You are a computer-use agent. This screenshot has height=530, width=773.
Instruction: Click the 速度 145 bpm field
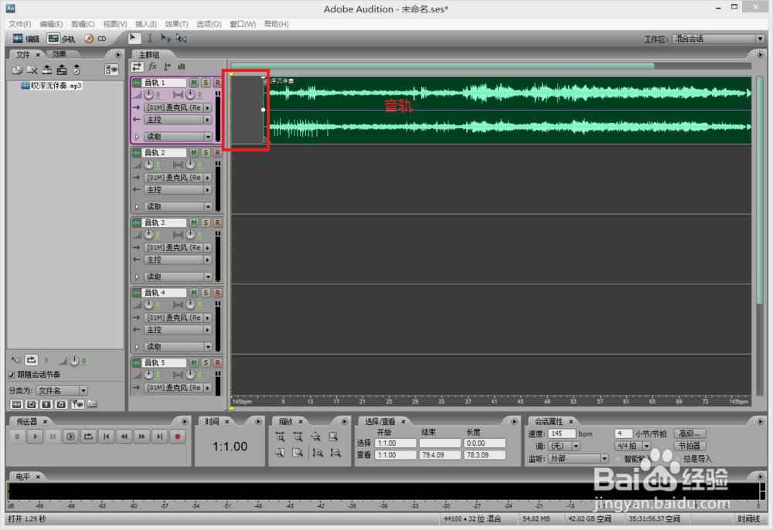point(561,433)
